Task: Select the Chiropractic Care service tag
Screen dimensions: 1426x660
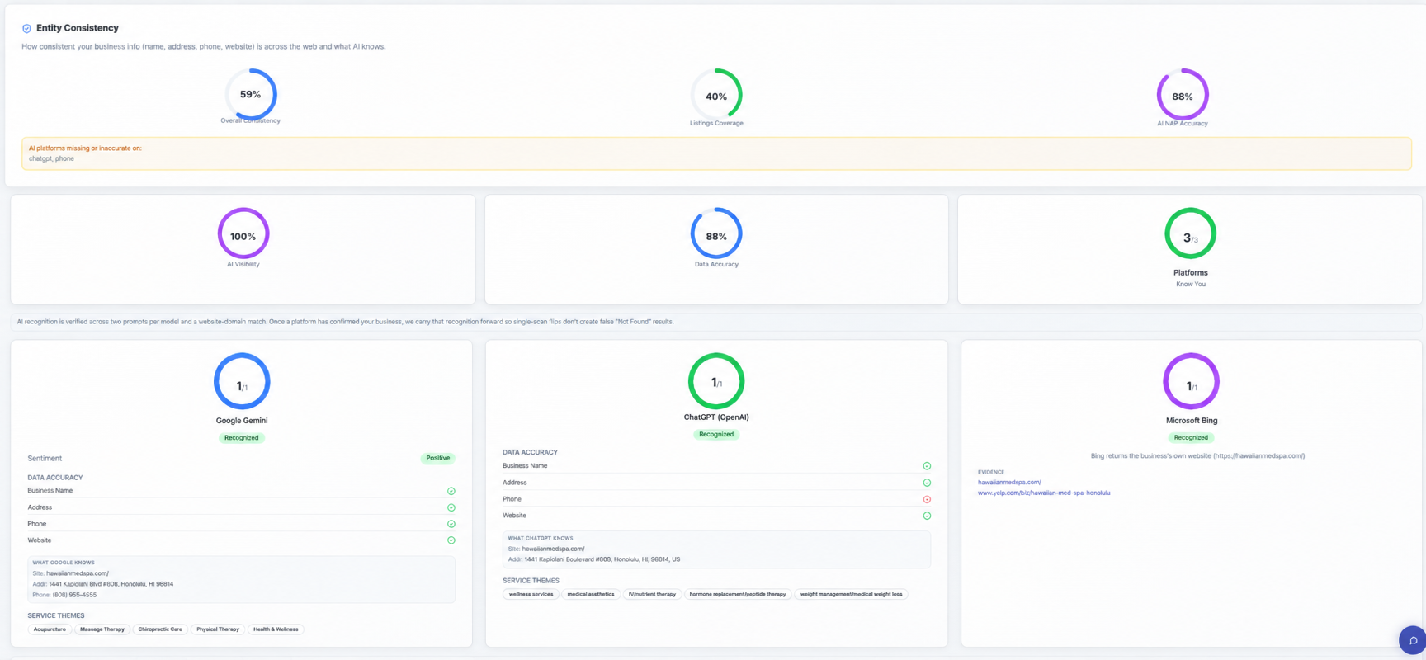Action: (x=160, y=629)
